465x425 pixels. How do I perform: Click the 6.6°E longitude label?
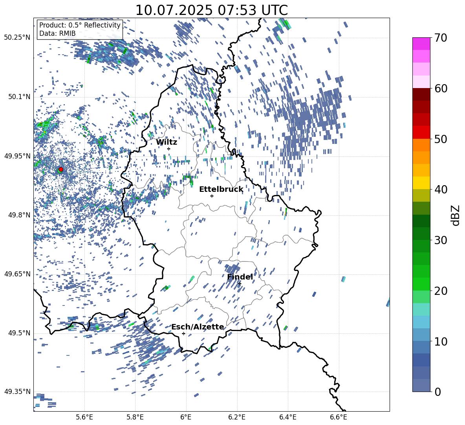tap(339, 417)
